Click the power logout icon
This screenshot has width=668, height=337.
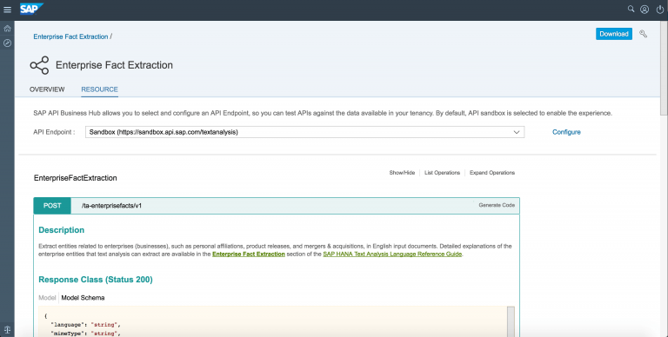[x=660, y=10]
